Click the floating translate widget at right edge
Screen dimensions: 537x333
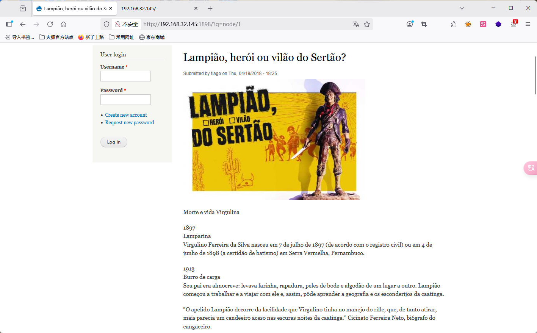pos(531,168)
